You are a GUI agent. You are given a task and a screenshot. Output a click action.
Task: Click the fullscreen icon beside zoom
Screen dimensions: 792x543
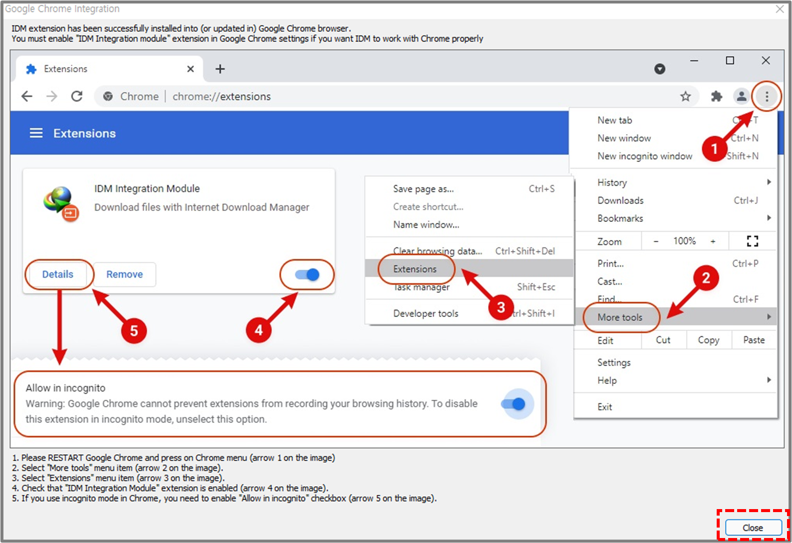point(753,241)
